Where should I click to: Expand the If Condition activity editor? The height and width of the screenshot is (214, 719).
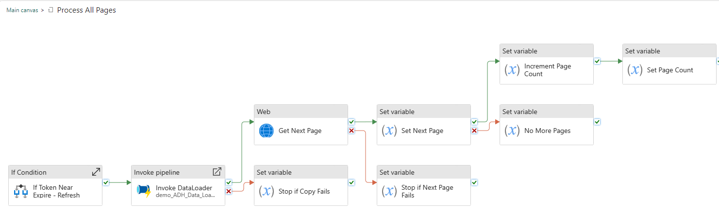click(x=96, y=172)
